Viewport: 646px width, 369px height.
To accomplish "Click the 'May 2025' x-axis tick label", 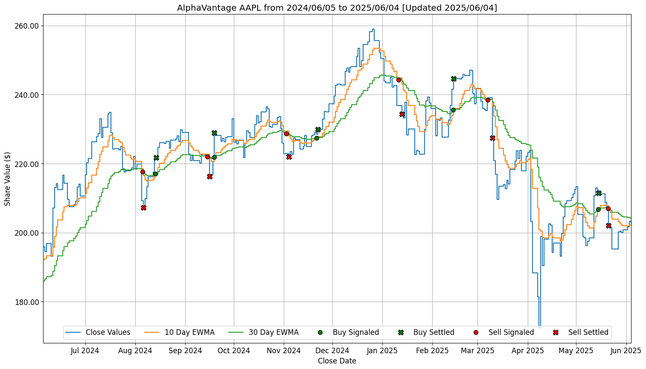I will (x=576, y=351).
